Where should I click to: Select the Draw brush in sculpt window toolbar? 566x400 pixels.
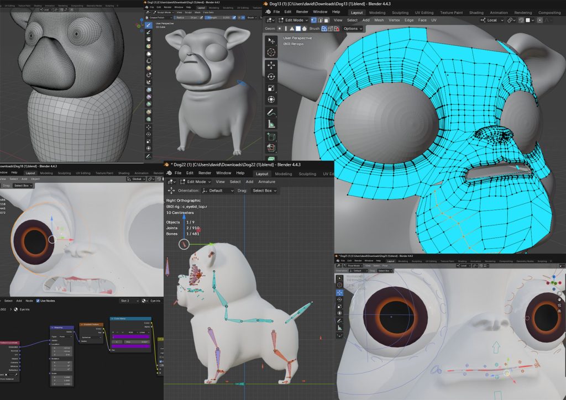[x=148, y=25]
